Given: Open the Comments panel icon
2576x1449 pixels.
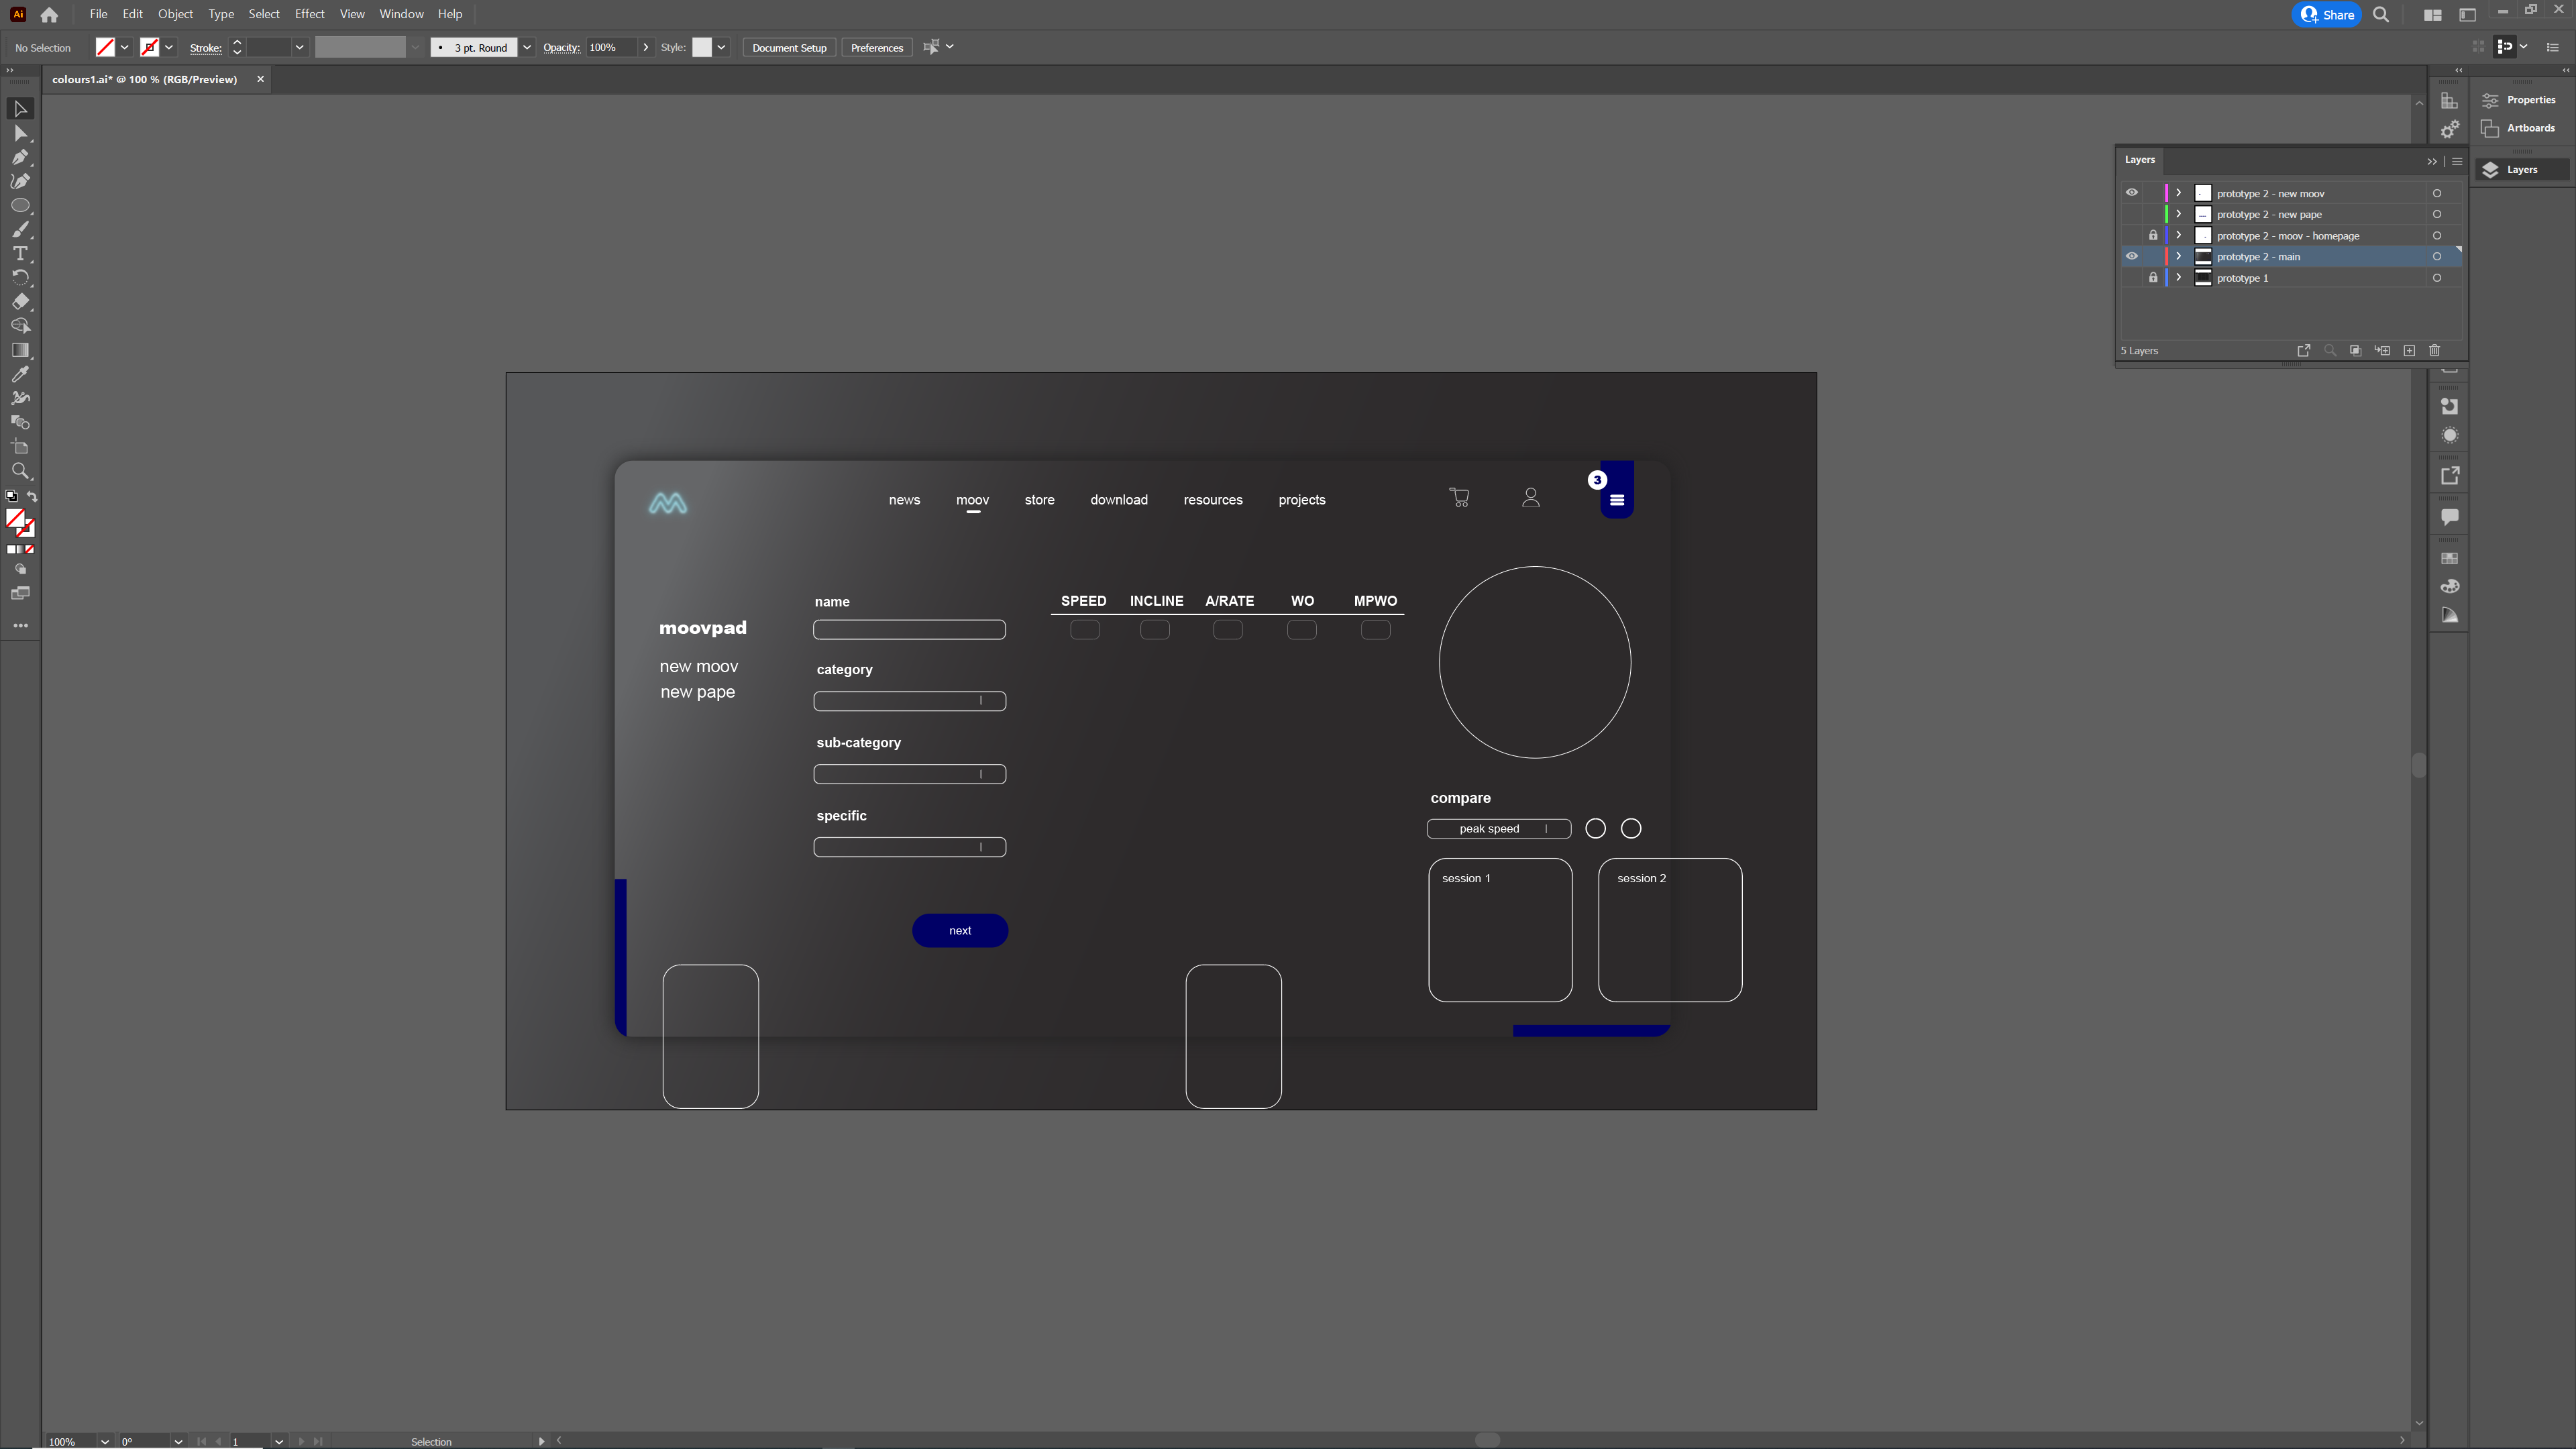Looking at the screenshot, I should (x=2450, y=517).
